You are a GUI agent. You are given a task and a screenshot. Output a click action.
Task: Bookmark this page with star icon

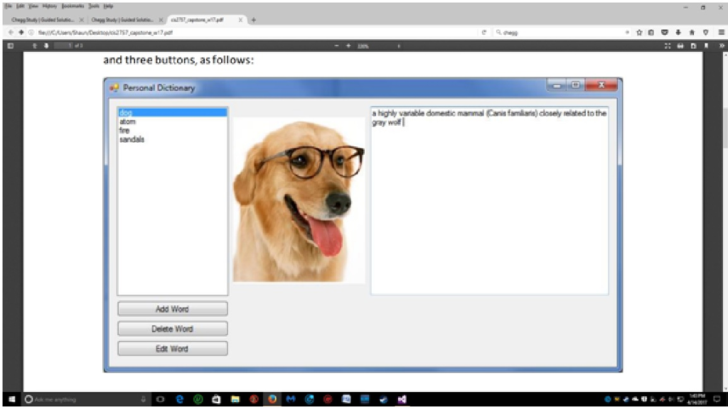tap(639, 33)
